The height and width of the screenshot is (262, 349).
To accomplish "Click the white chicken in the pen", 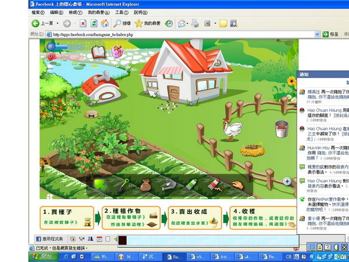I will click(232, 130).
